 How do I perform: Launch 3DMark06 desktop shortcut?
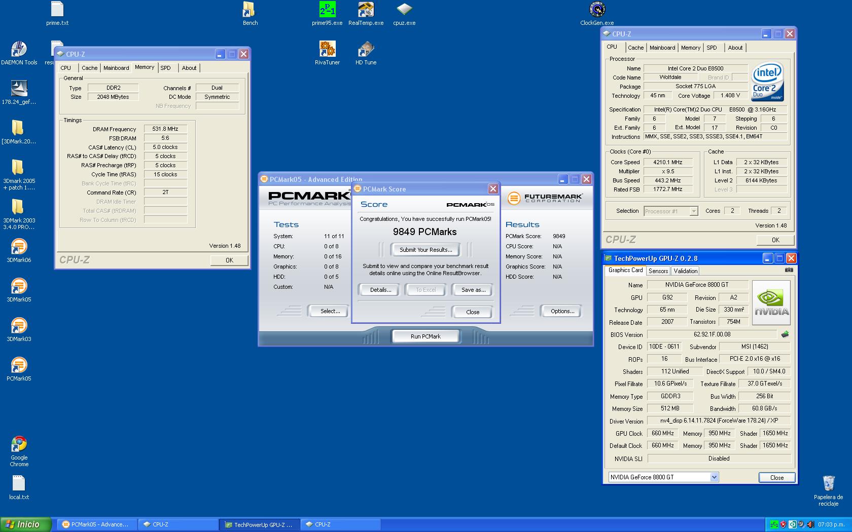19,251
